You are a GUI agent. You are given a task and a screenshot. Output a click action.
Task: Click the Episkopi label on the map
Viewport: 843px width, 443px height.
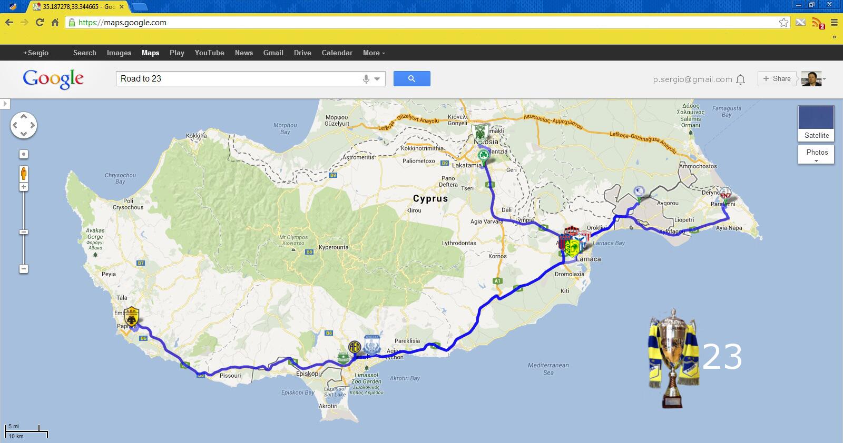308,374
